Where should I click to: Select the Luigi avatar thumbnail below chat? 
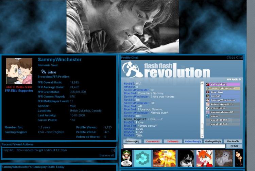tap(126, 158)
